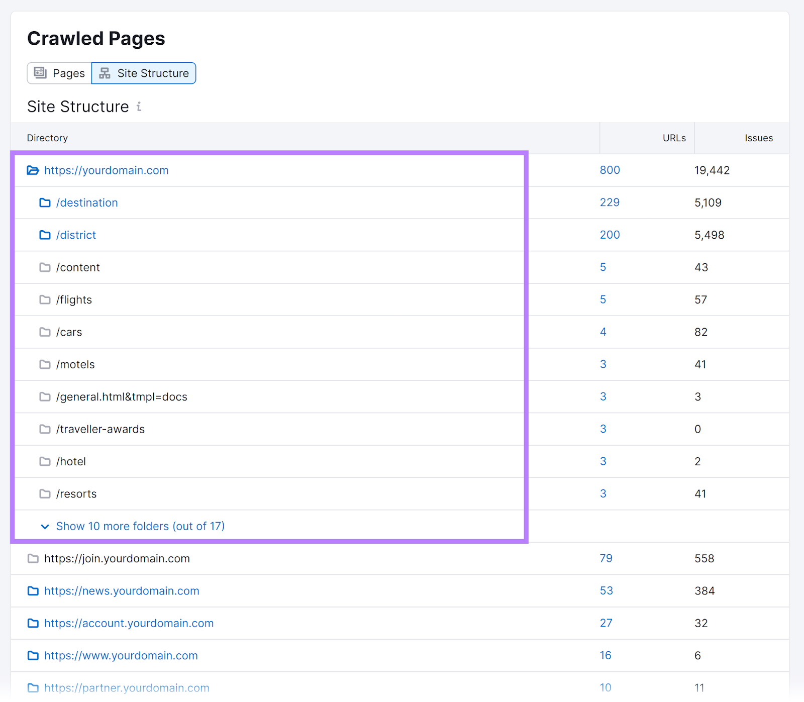Click the folder icon next to /district
The width and height of the screenshot is (804, 702).
coord(45,235)
